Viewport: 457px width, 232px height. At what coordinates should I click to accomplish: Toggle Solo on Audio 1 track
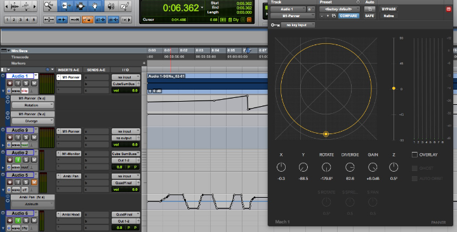point(26,83)
